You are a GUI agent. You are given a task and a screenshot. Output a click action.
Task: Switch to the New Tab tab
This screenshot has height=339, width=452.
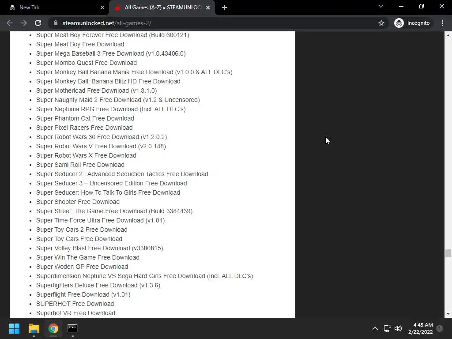click(x=55, y=8)
